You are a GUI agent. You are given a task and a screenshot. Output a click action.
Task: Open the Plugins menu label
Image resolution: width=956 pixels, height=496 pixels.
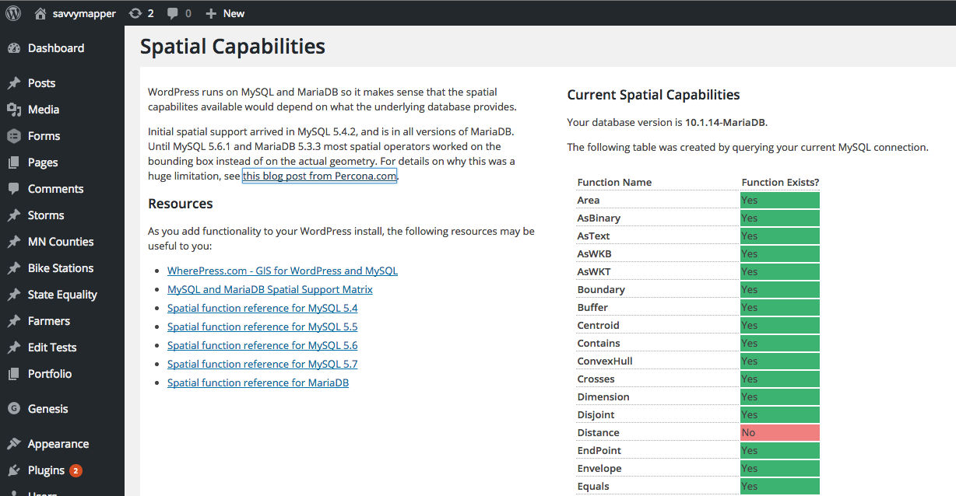click(46, 470)
